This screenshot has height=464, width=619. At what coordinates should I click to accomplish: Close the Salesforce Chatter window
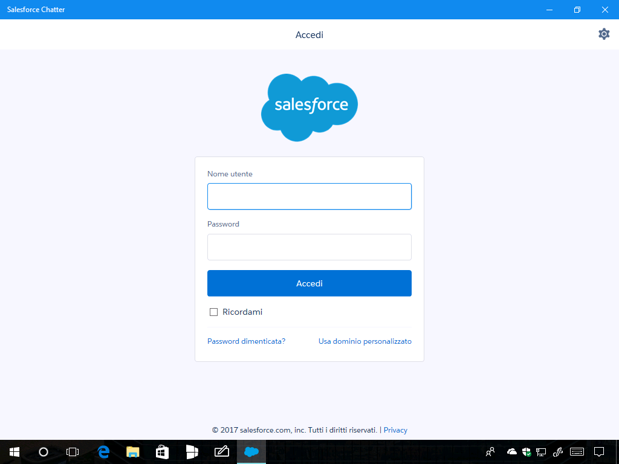pos(604,10)
